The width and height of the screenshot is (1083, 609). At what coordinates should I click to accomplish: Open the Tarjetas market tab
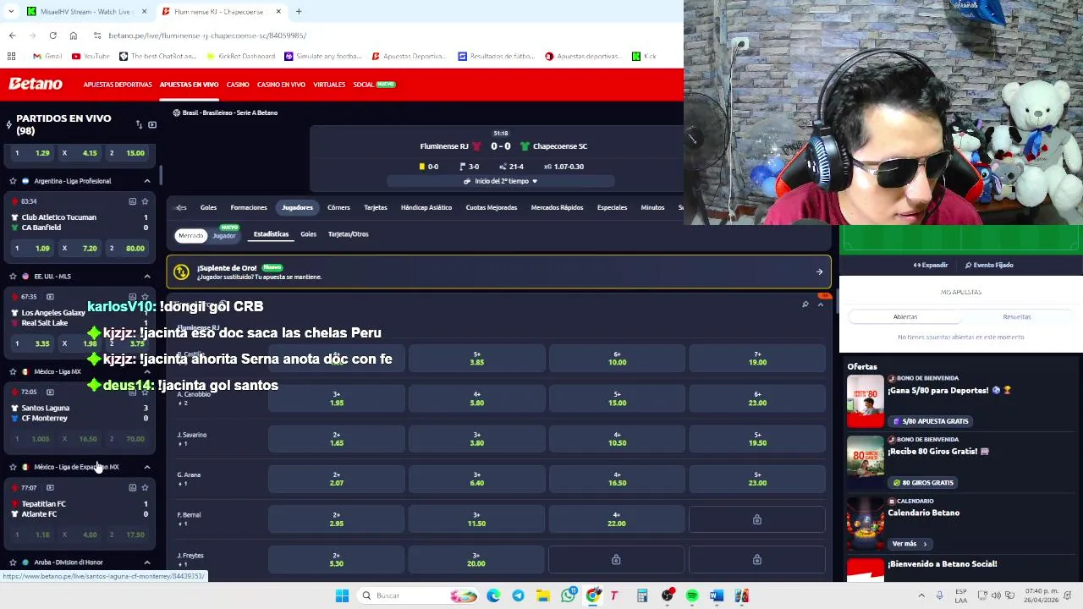375,207
